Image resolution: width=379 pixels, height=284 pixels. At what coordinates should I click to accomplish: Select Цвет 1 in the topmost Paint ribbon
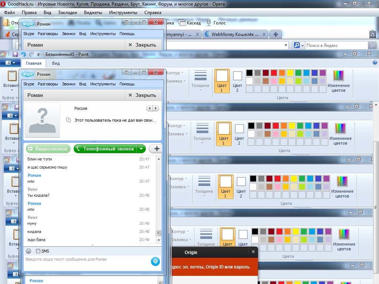coord(222,81)
